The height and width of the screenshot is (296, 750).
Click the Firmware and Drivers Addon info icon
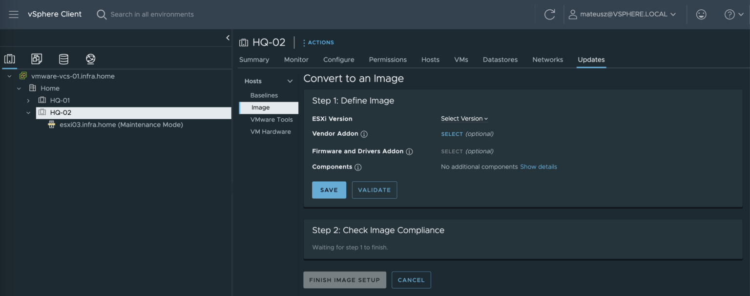tap(409, 151)
